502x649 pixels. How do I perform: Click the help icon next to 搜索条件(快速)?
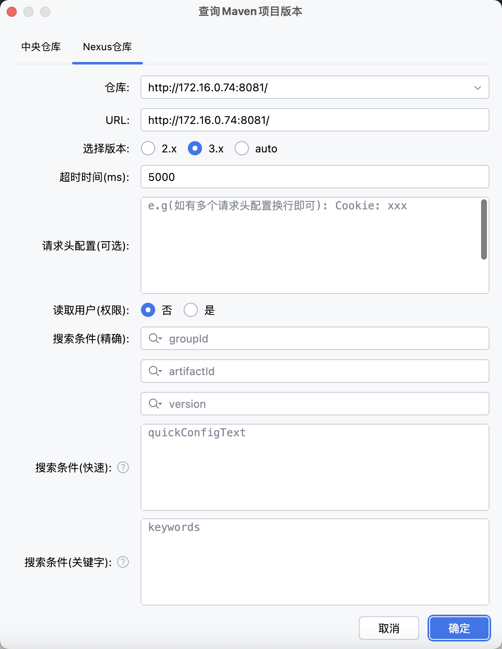coord(123,467)
